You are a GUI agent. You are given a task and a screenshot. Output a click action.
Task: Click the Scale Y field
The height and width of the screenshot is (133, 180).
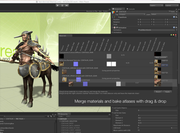(158, 24)
